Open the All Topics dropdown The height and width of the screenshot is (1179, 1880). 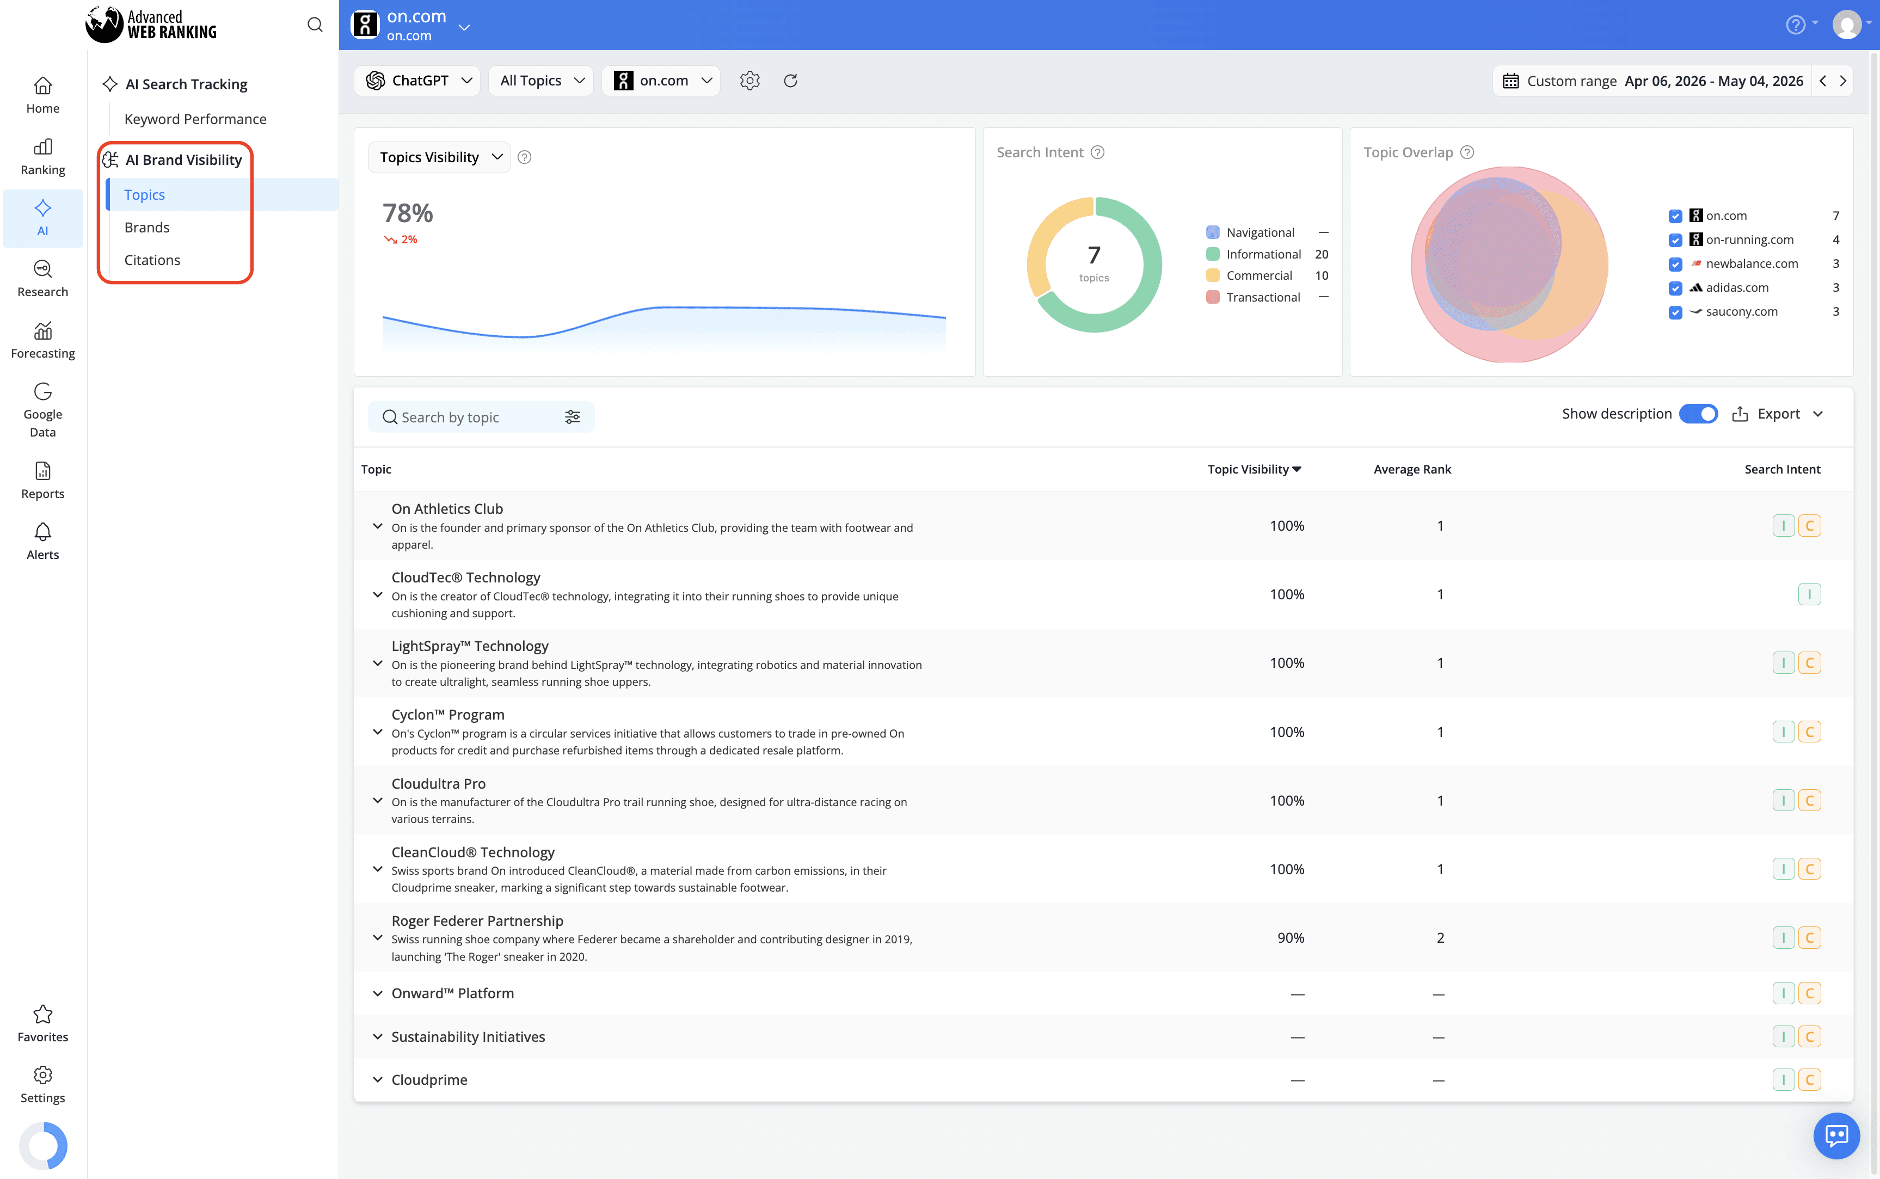(x=541, y=81)
